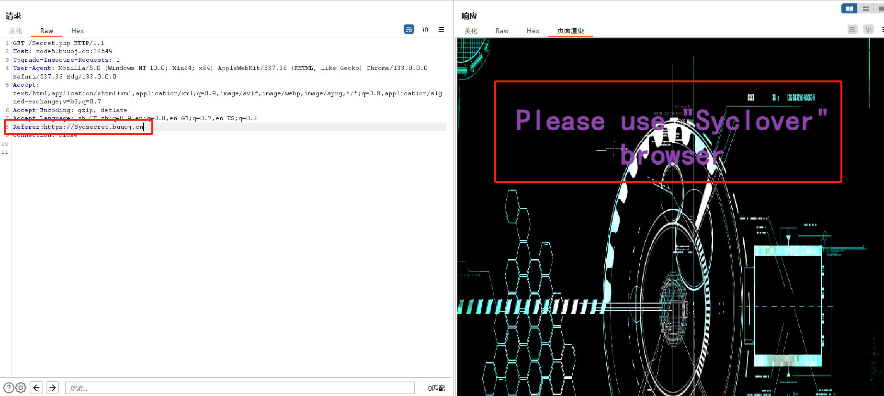Viewport: 884px width, 396px height.
Task: Select top-bottom stacked layout
Action: pos(865,9)
